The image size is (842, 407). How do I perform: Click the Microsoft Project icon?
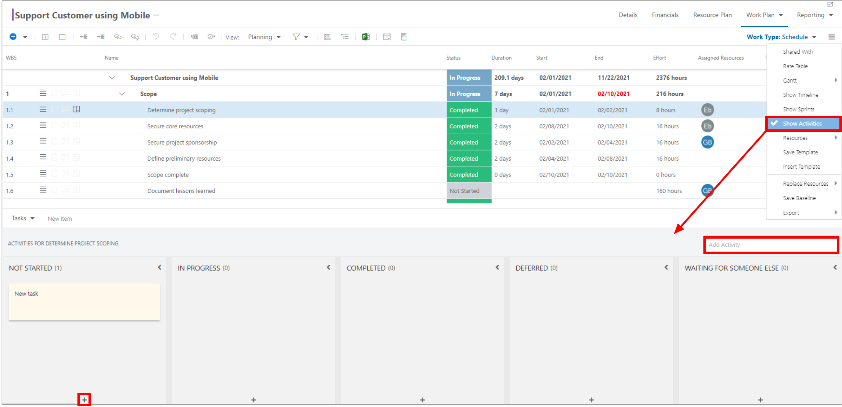(366, 37)
